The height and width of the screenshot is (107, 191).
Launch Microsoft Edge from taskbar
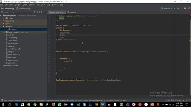tap(16, 104)
